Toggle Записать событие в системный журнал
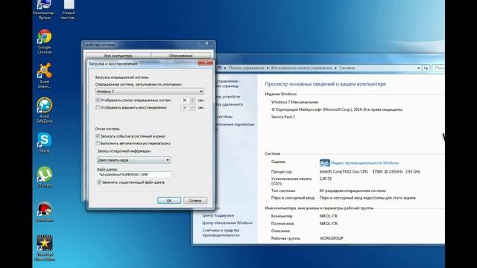Image resolution: width=477 pixels, height=268 pixels. (x=98, y=136)
